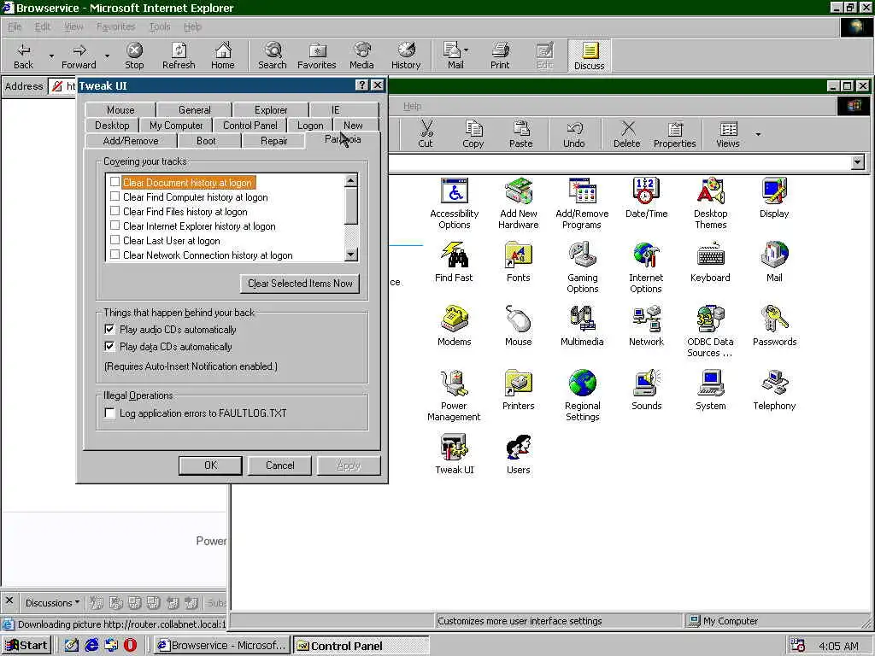Click the Cut toolbar button in Control Panel
Image resolution: width=875 pixels, height=656 pixels.
(x=426, y=134)
